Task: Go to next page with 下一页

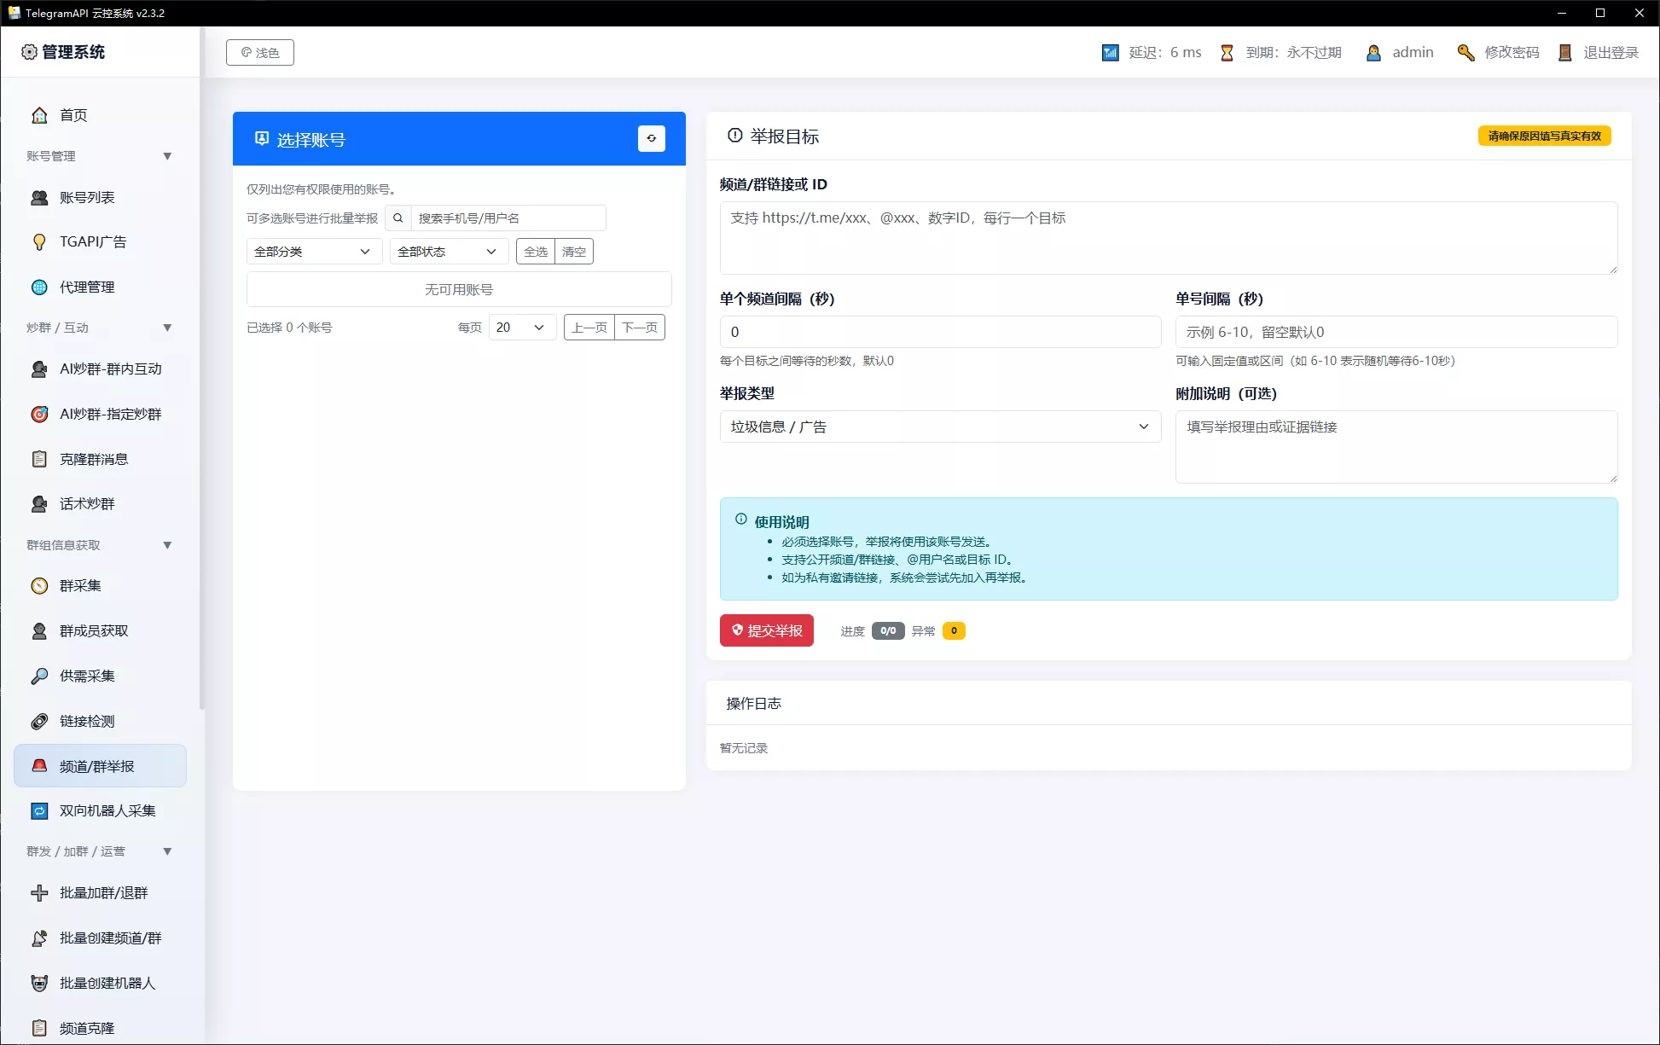Action: [x=640, y=328]
